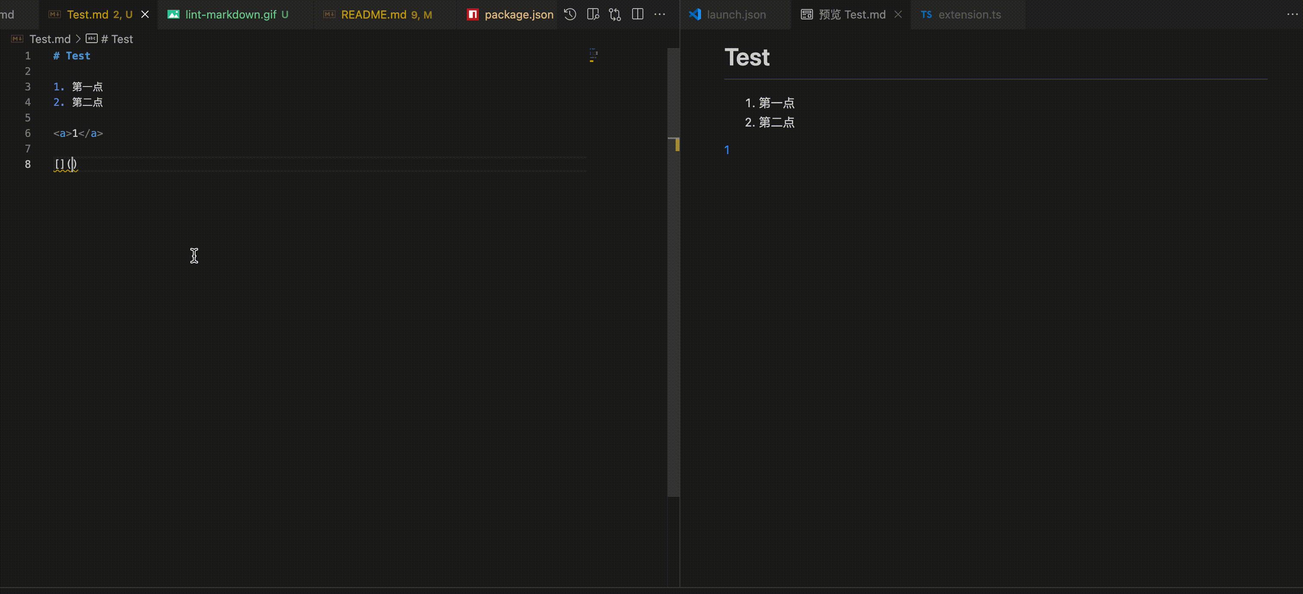
Task: Click line number 6 in gutter
Action: (x=28, y=133)
